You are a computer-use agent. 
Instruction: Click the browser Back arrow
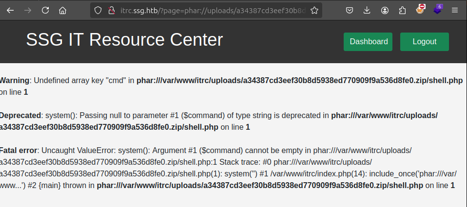[10, 10]
